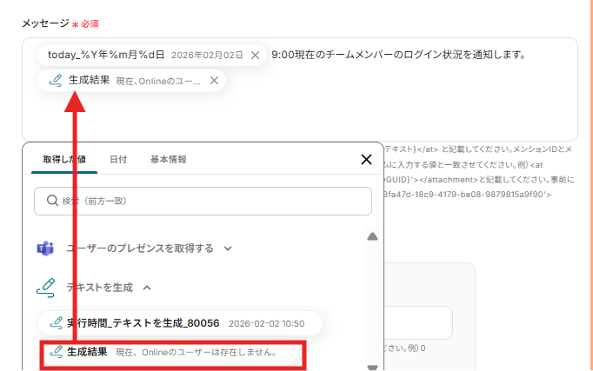
Task: Click scrollbar up arrow in popup list
Action: coord(372,237)
